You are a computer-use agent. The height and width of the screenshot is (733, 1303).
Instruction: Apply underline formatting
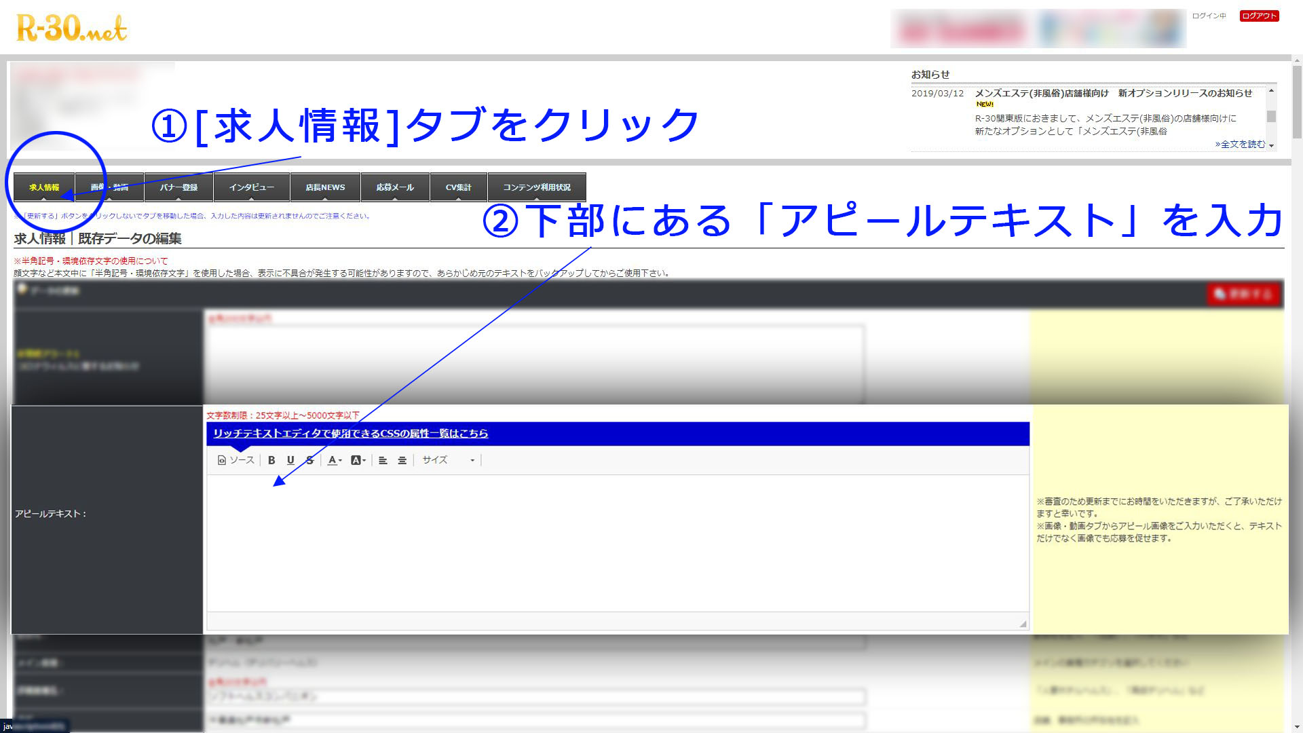point(290,460)
